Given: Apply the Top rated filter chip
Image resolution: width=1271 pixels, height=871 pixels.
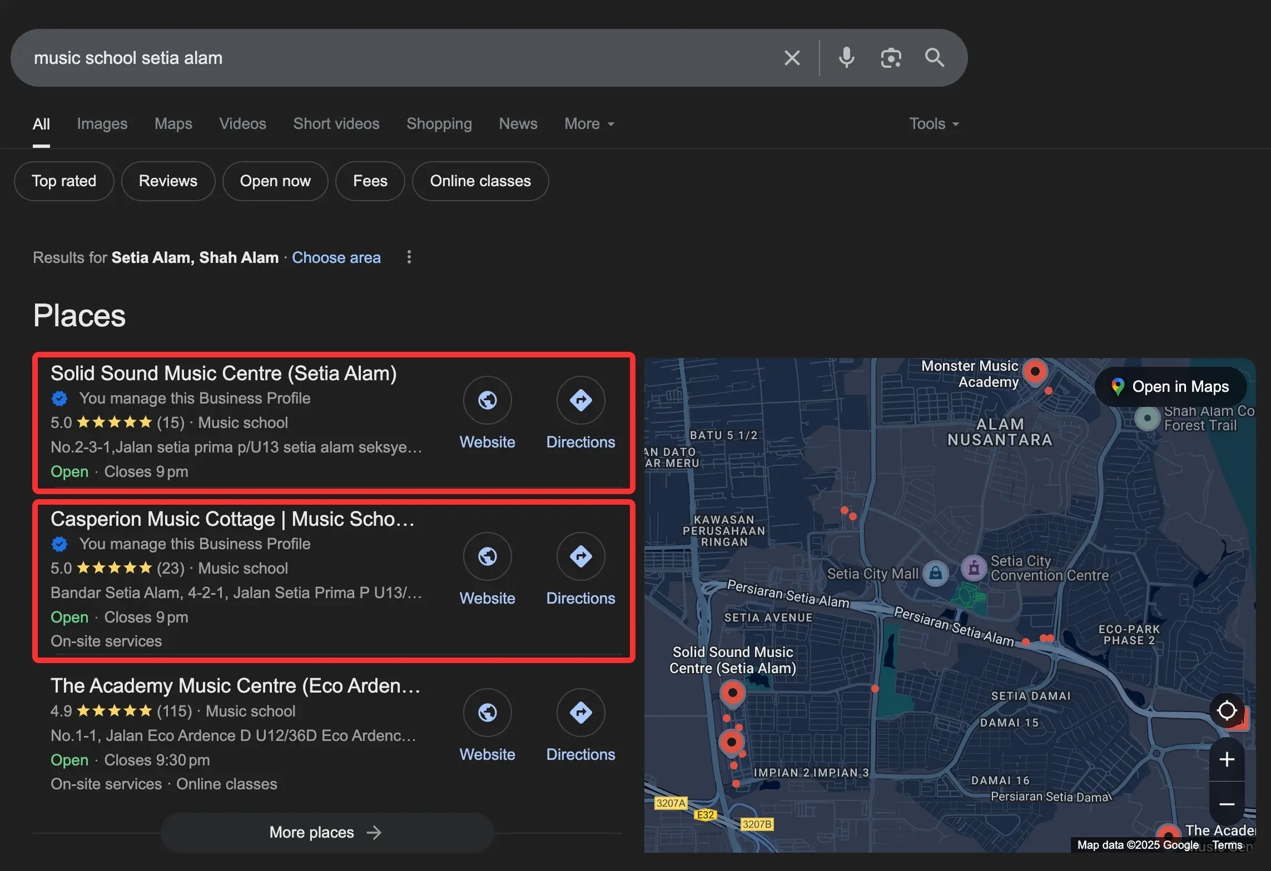Looking at the screenshot, I should point(64,181).
